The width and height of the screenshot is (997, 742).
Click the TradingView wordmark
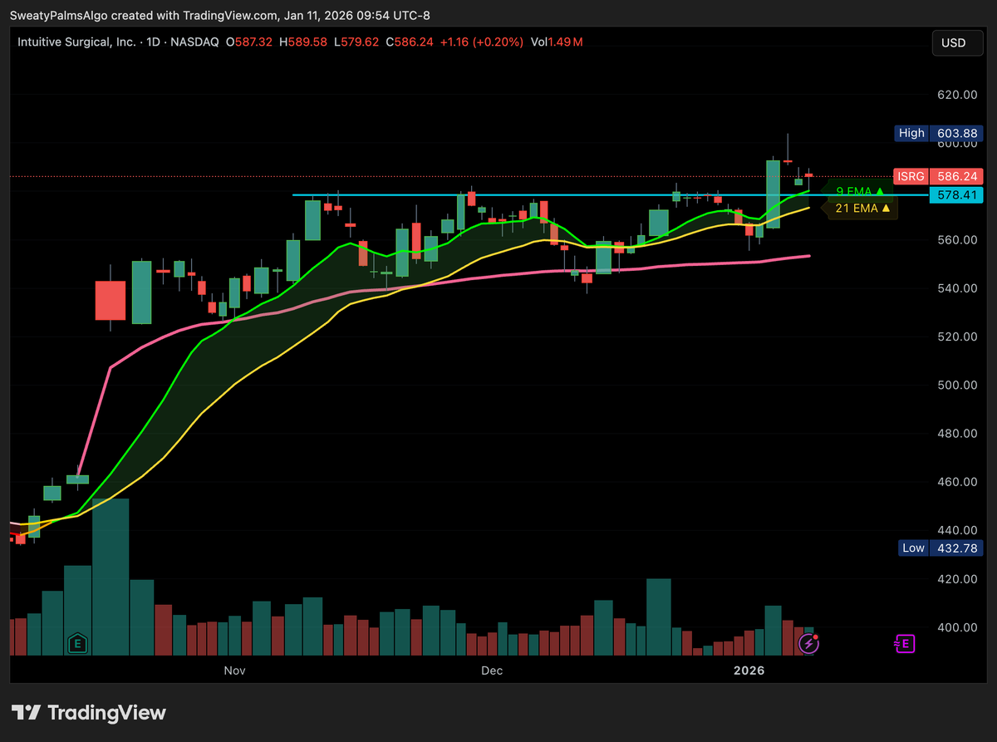(106, 713)
